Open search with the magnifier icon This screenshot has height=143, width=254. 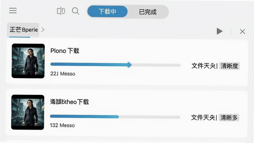[76, 11]
